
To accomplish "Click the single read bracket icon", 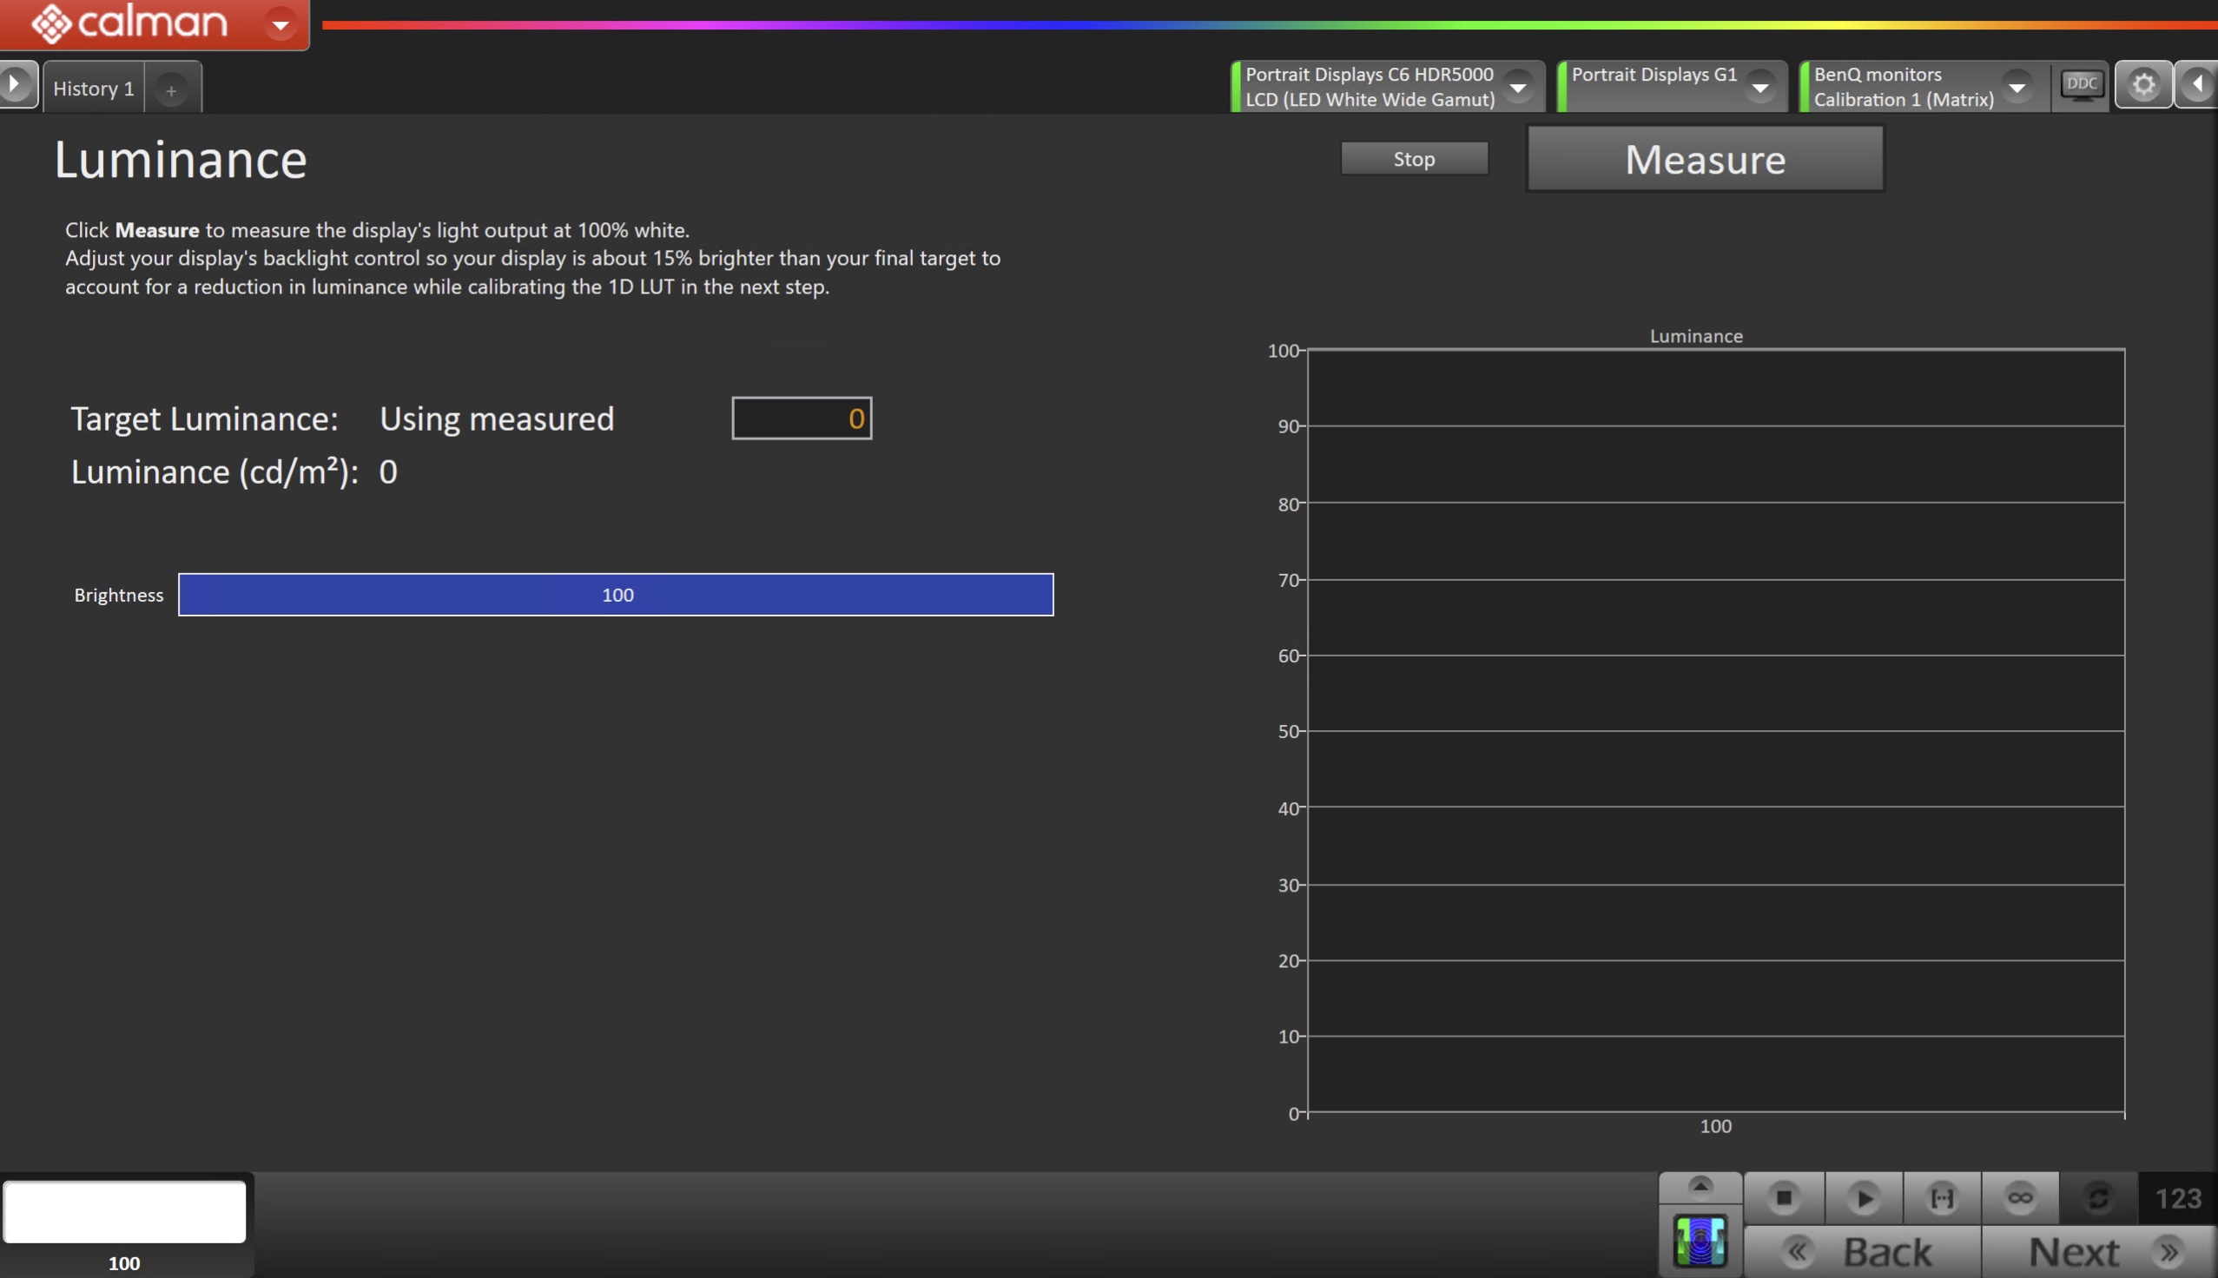I will [x=1942, y=1198].
